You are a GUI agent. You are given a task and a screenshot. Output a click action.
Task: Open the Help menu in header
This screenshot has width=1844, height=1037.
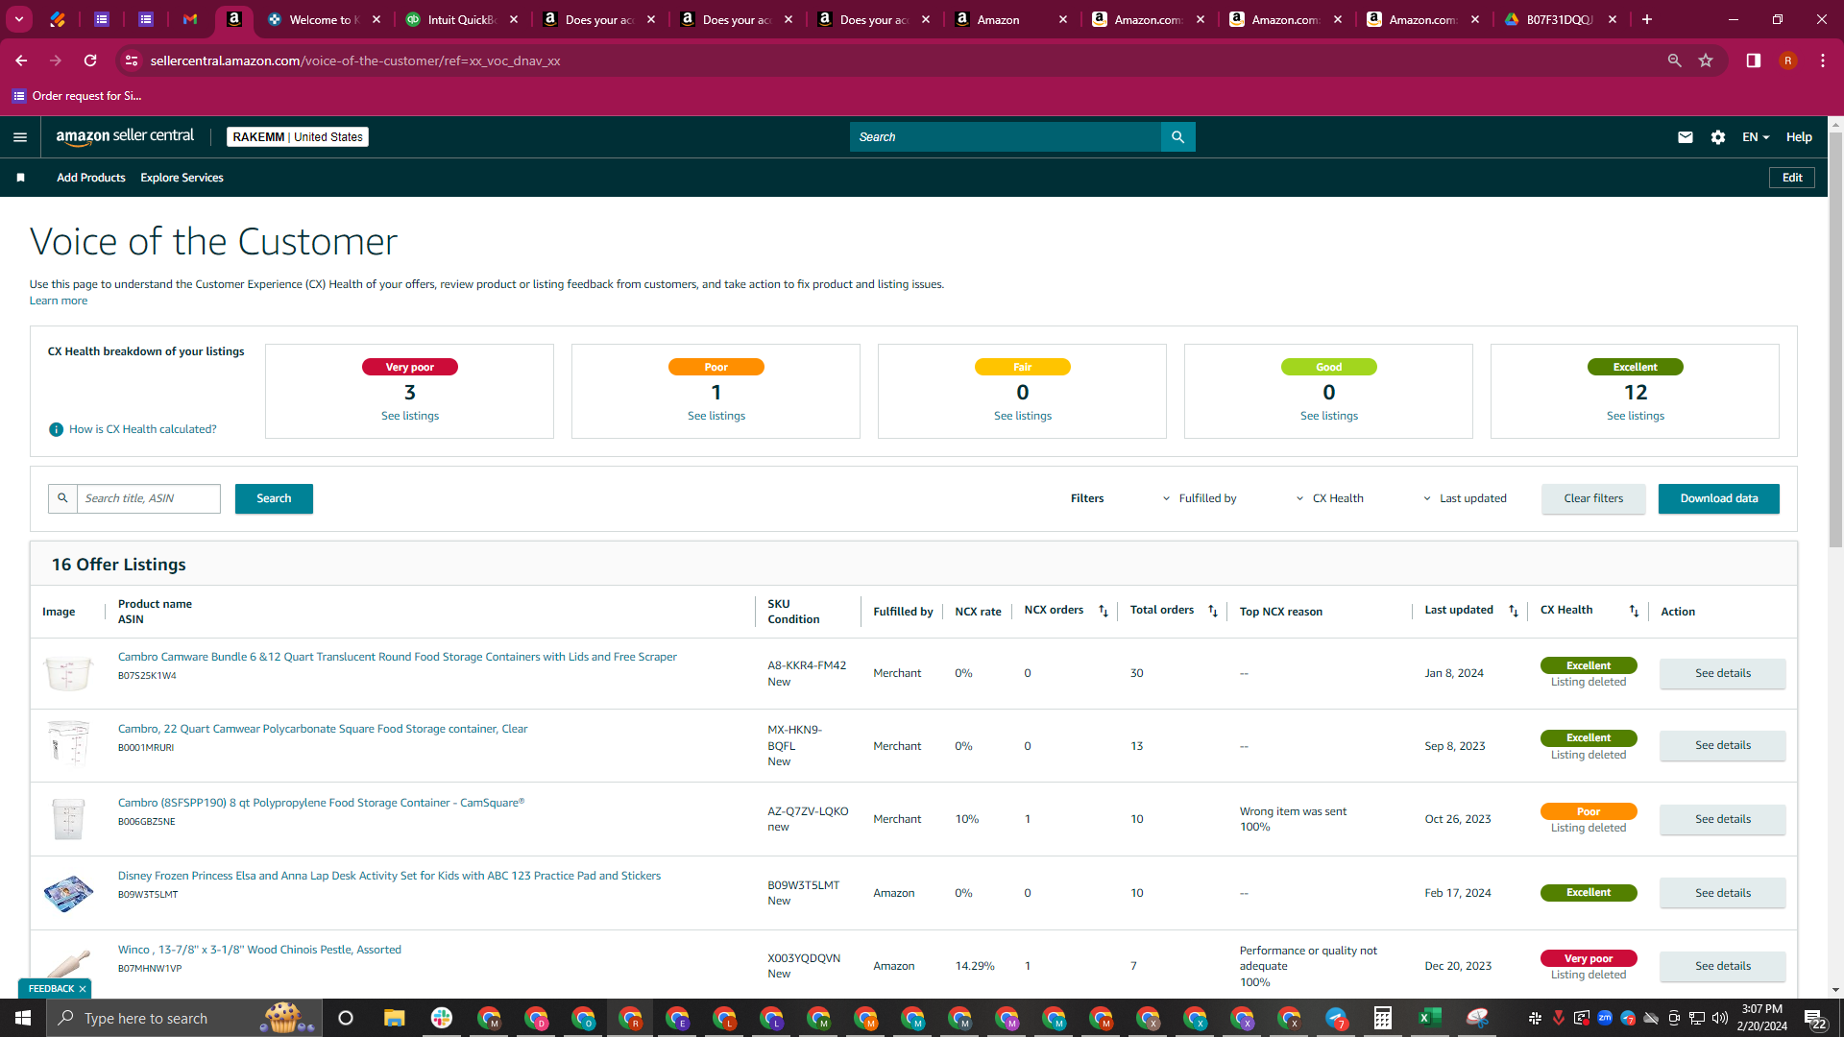1799,137
